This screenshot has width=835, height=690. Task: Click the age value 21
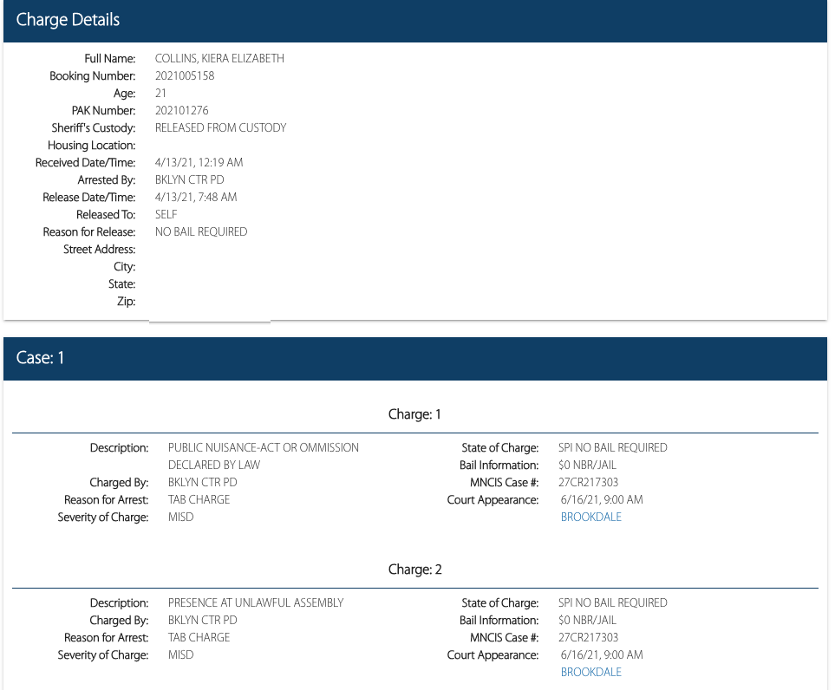[161, 94]
